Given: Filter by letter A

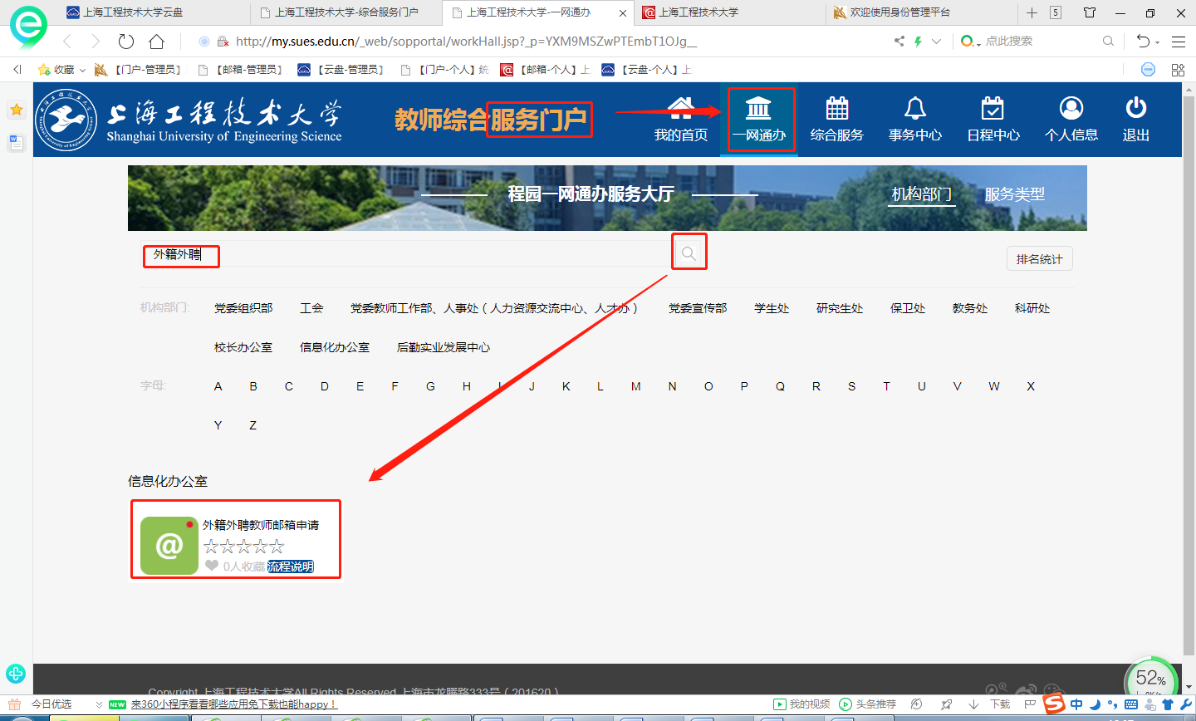Looking at the screenshot, I should click(x=218, y=386).
